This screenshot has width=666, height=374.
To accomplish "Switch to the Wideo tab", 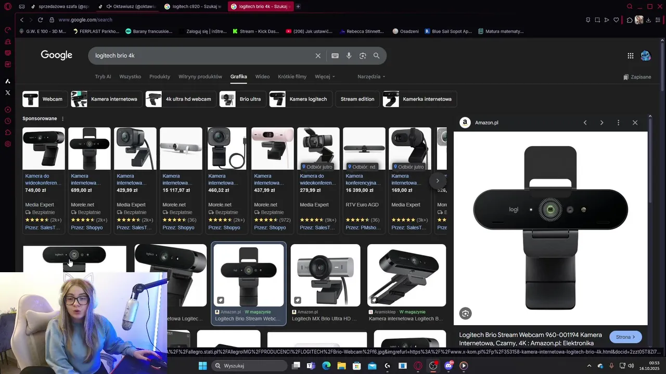I will 262,76.
